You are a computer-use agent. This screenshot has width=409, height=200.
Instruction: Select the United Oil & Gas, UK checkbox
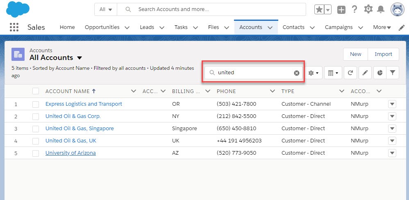click(x=36, y=141)
